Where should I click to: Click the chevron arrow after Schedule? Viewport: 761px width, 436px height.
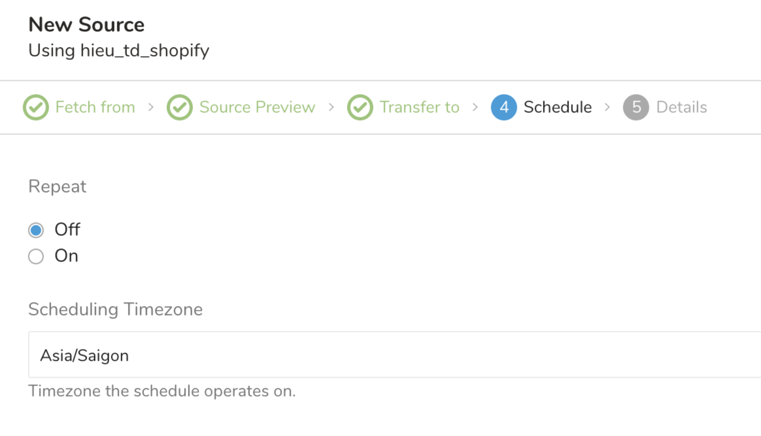pos(607,108)
